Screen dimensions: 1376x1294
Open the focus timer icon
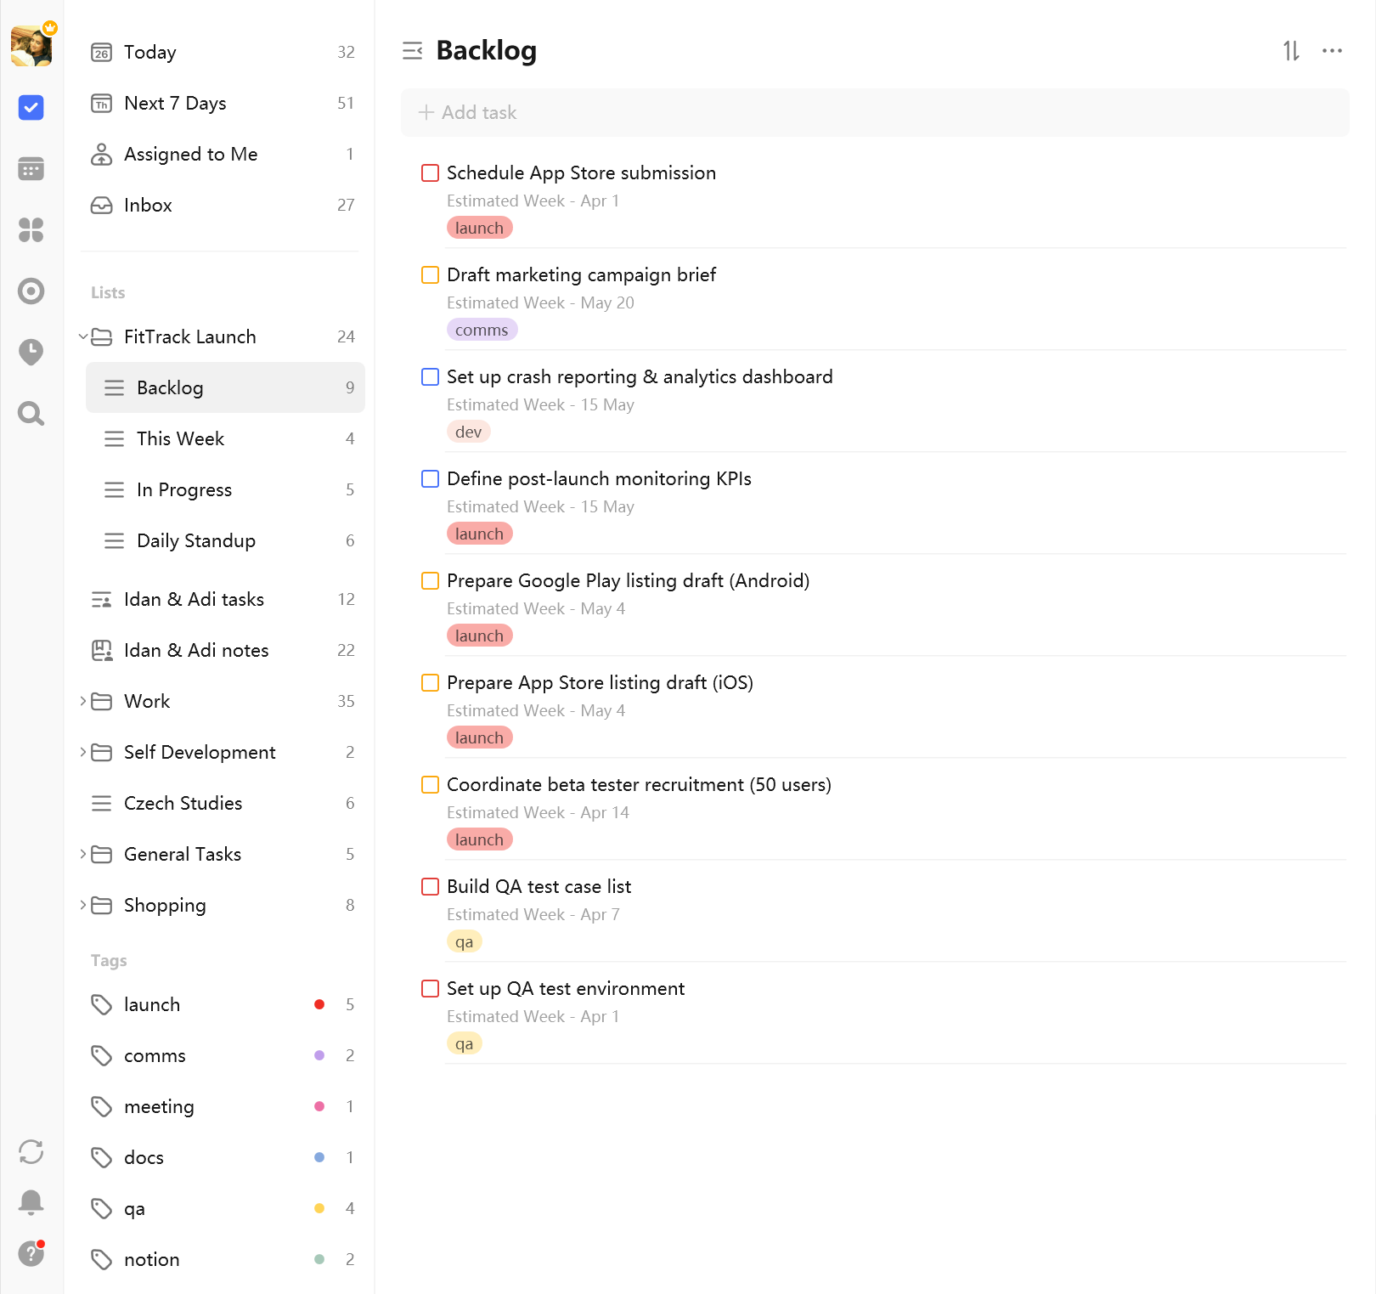pyautogui.click(x=31, y=291)
